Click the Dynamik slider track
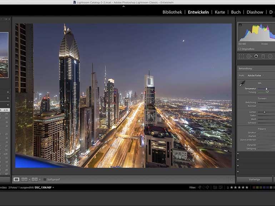 point(266,145)
